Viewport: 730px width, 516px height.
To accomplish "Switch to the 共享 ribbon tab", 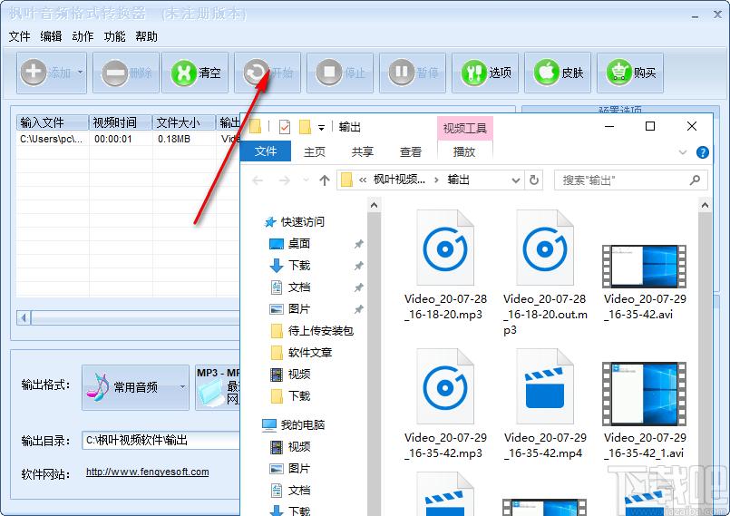I will 362,151.
